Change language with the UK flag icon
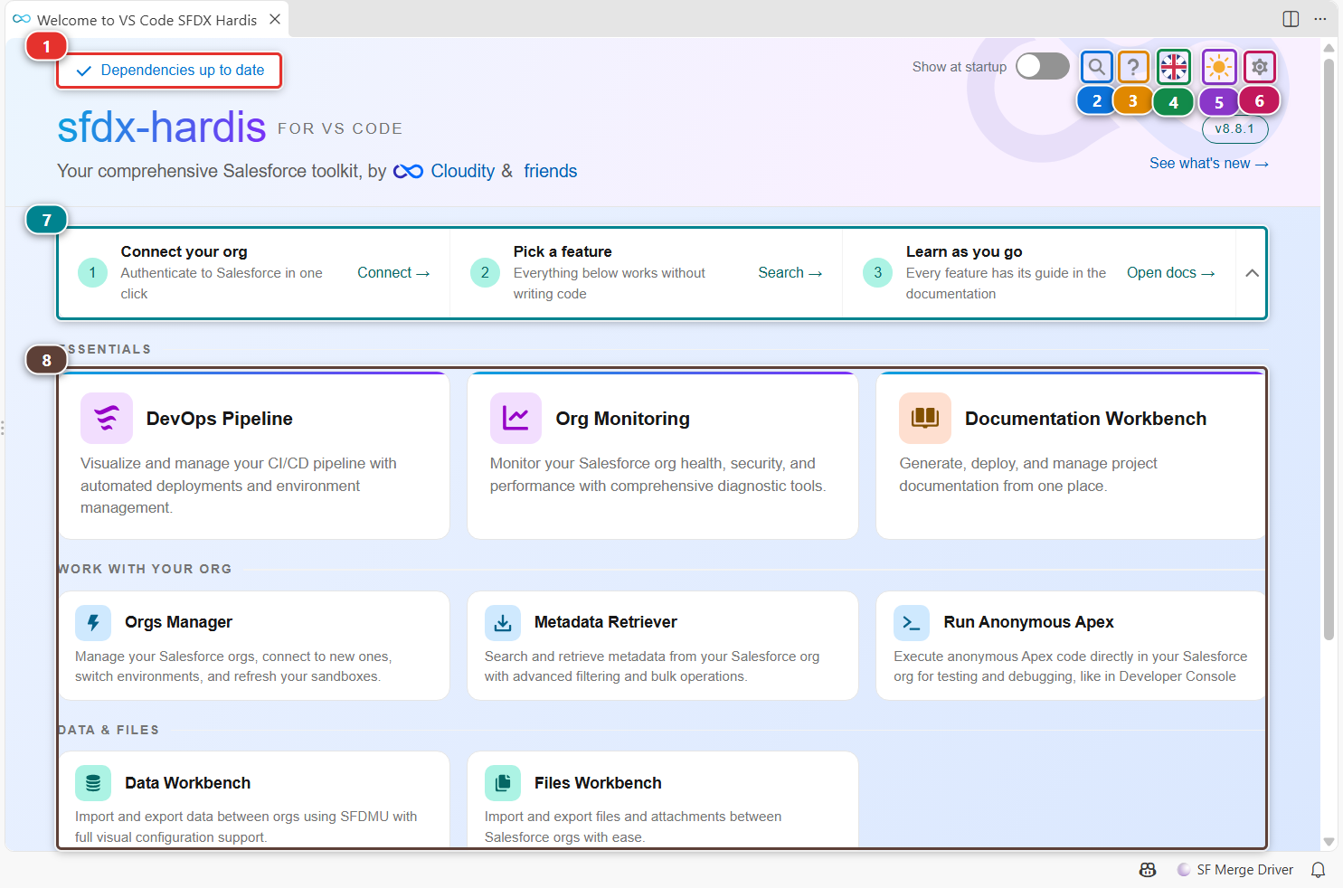1343x888 pixels. (x=1174, y=67)
